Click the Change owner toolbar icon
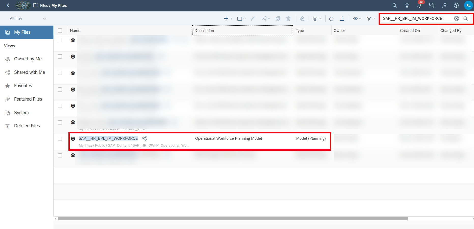 302,19
